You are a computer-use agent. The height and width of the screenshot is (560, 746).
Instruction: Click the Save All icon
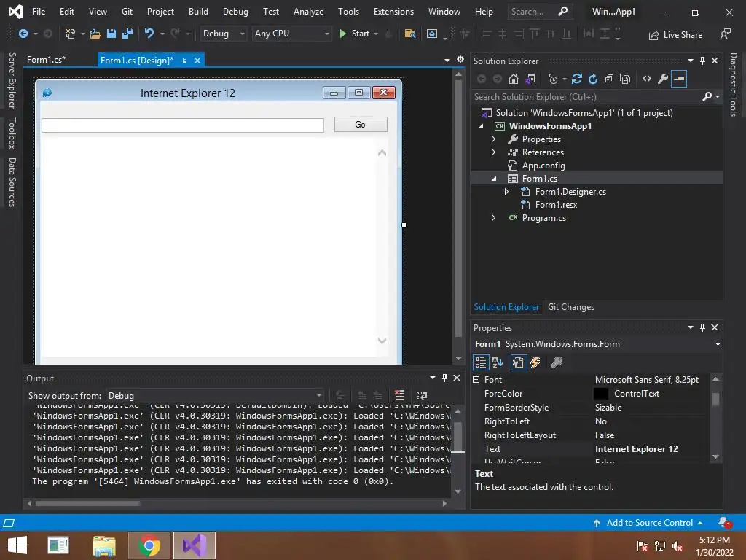pyautogui.click(x=127, y=34)
